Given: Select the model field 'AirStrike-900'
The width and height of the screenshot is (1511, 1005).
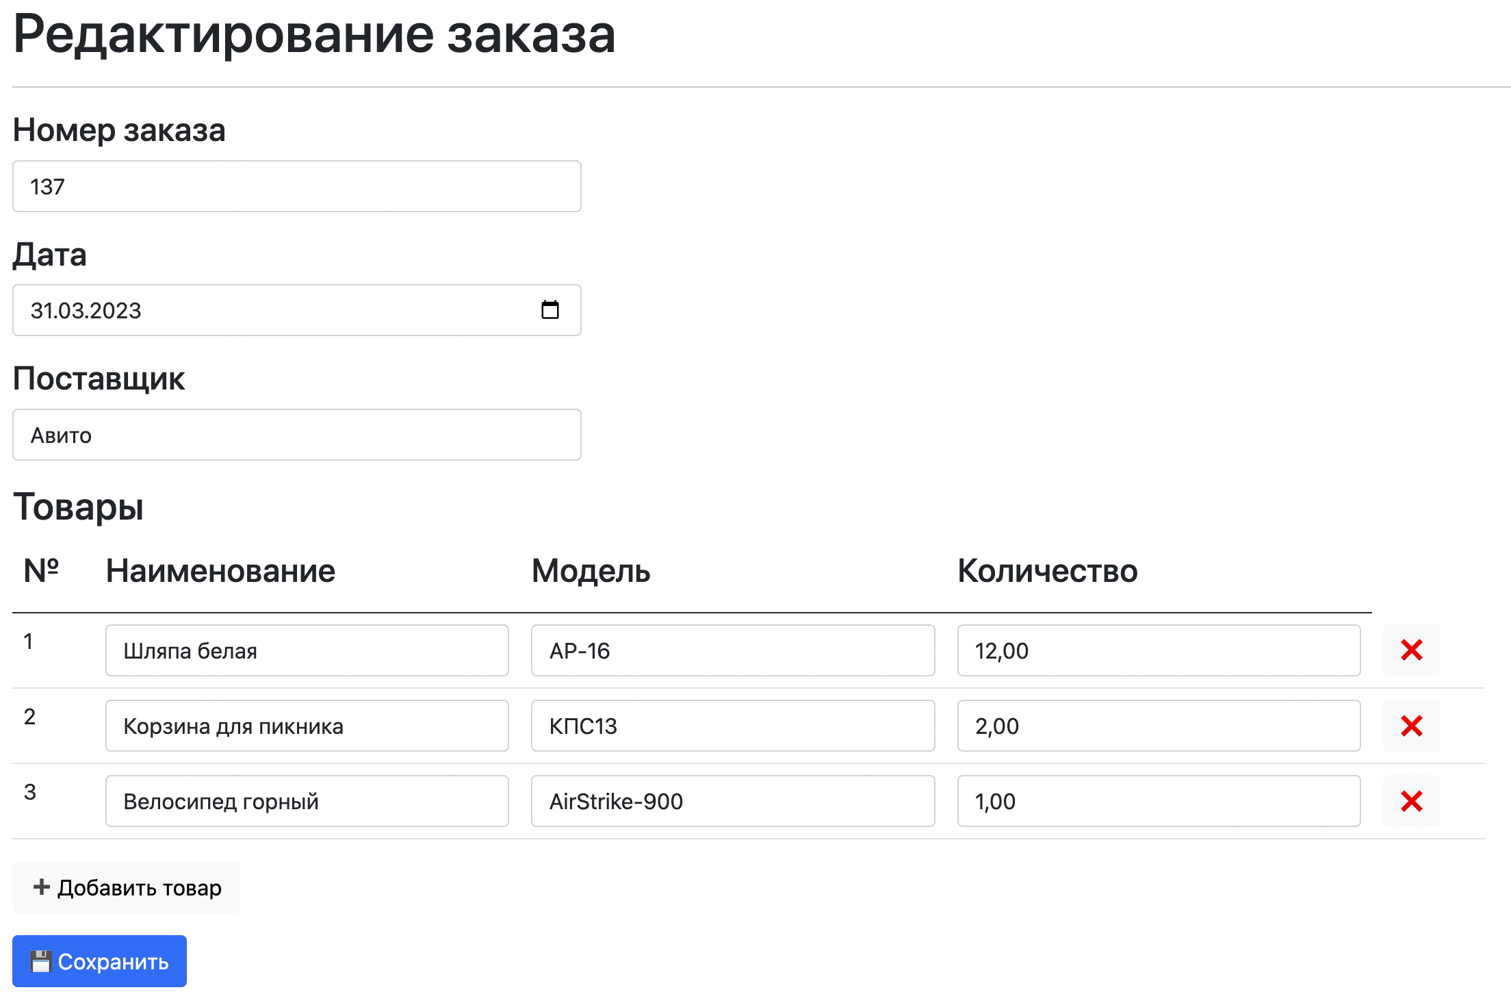Looking at the screenshot, I should (x=733, y=800).
